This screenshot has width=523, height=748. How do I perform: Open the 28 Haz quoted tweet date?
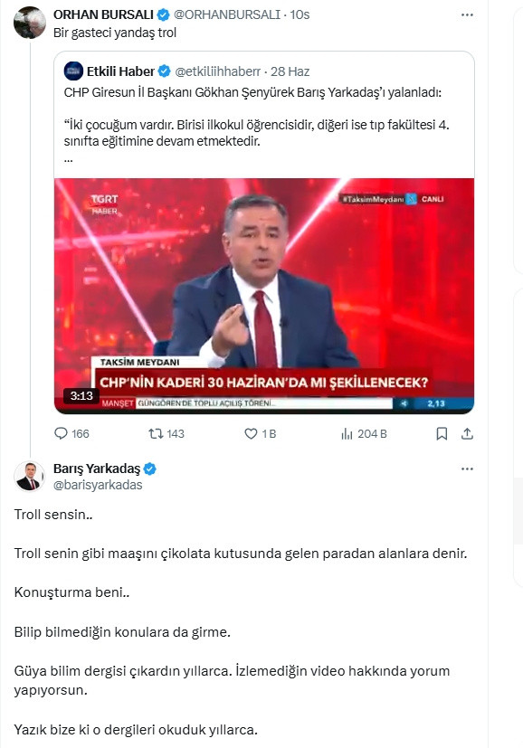(290, 71)
